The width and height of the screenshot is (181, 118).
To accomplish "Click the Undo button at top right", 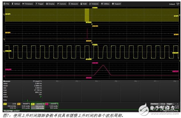I will pos(177,4).
